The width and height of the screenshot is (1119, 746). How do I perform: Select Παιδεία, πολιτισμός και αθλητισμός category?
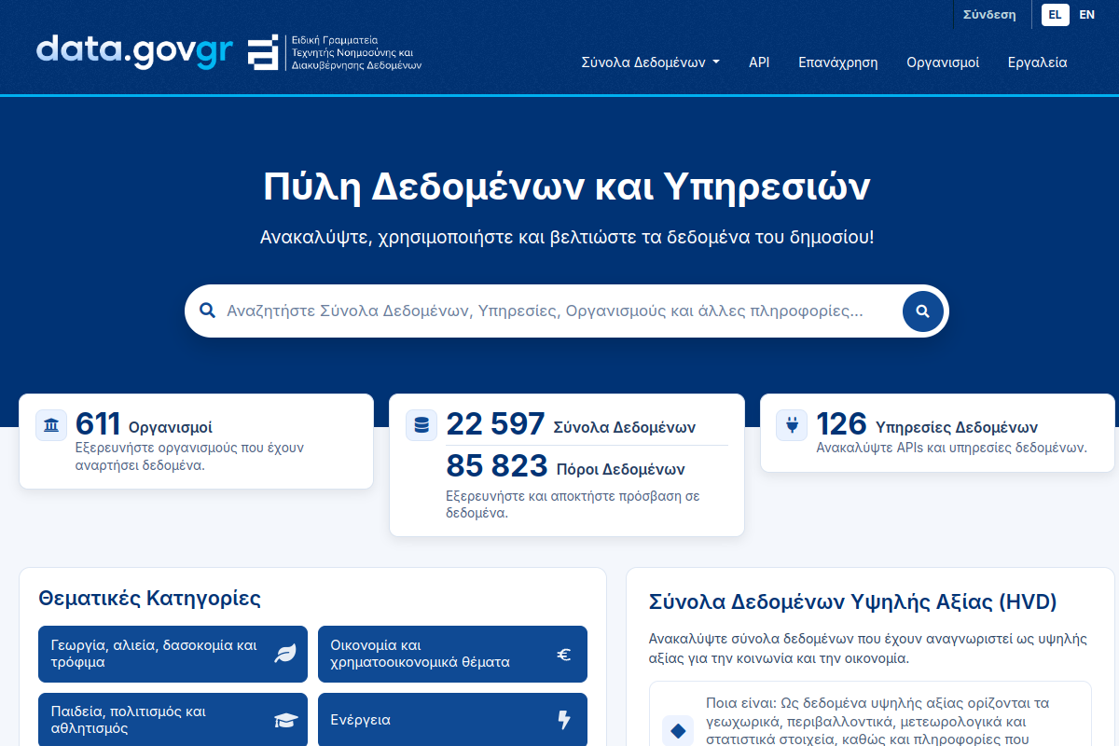coord(173,720)
